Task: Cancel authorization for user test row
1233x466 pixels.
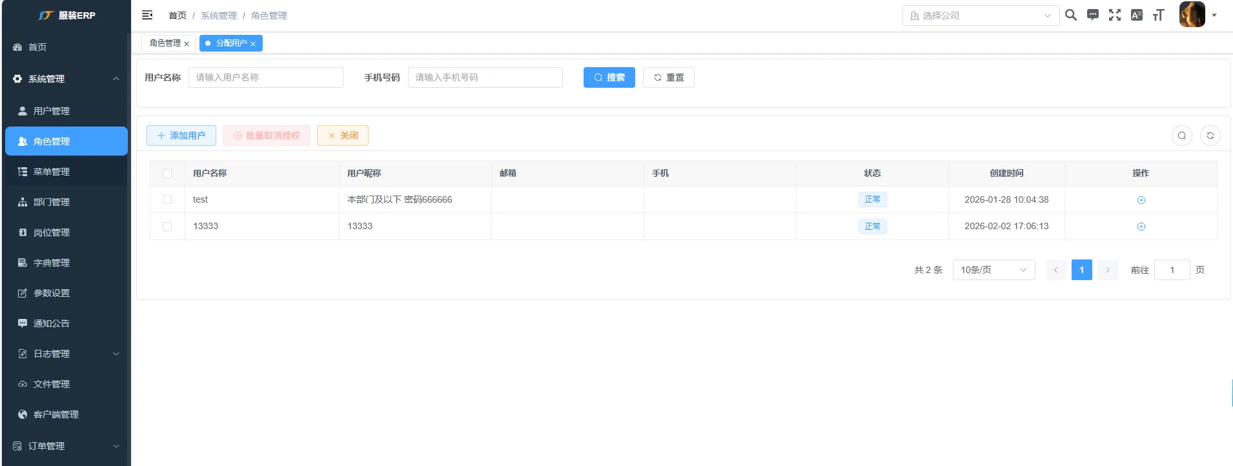Action: click(x=1141, y=200)
